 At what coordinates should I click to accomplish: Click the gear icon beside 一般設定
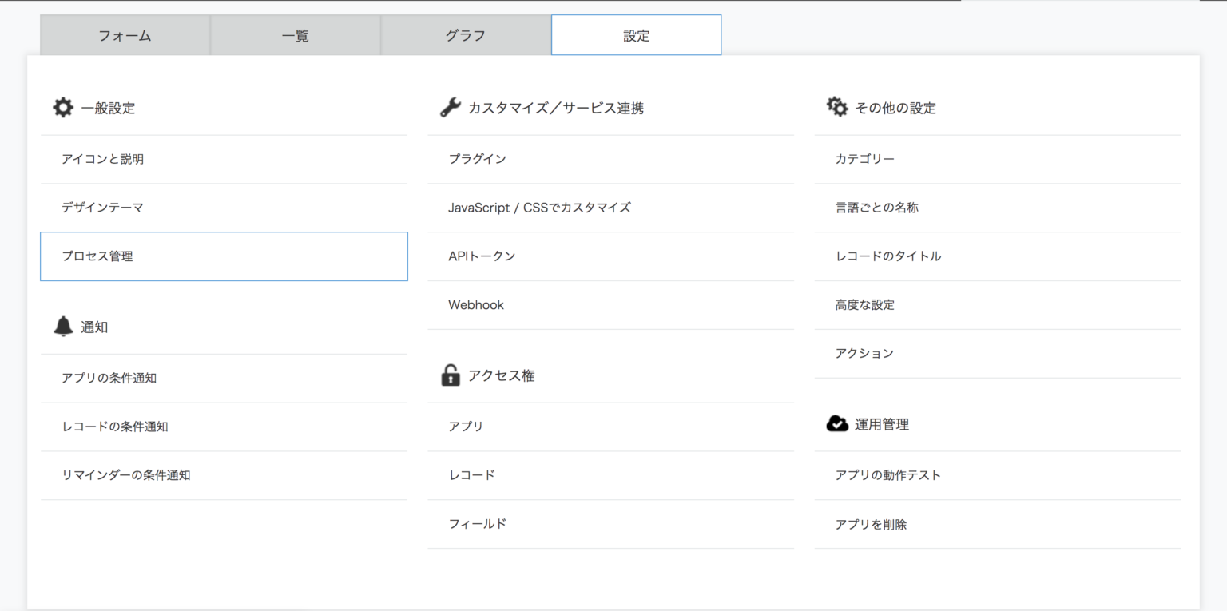[x=63, y=108]
